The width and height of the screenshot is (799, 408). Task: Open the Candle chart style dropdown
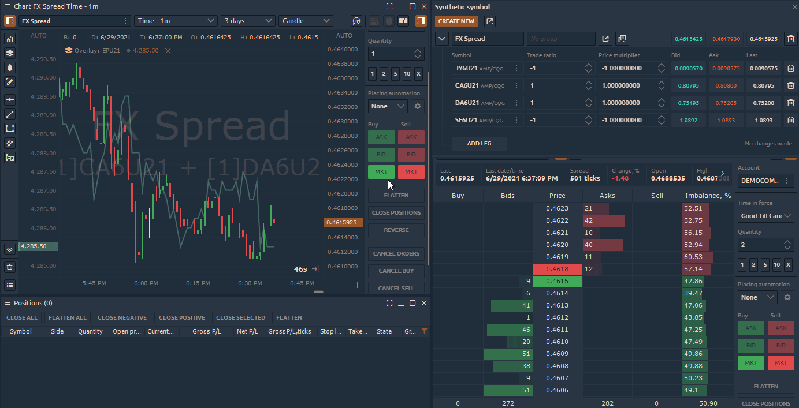[x=306, y=21]
